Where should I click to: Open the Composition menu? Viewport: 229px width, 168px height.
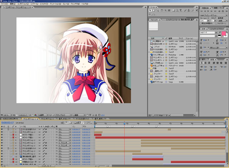23,4
